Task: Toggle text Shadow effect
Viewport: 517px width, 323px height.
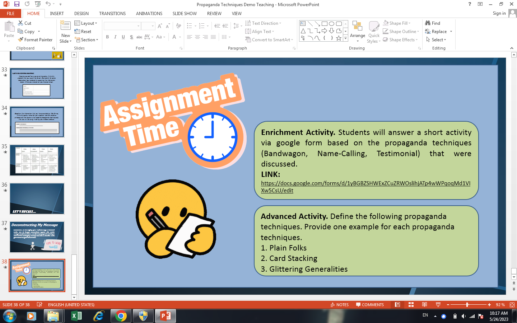Action: coord(131,37)
